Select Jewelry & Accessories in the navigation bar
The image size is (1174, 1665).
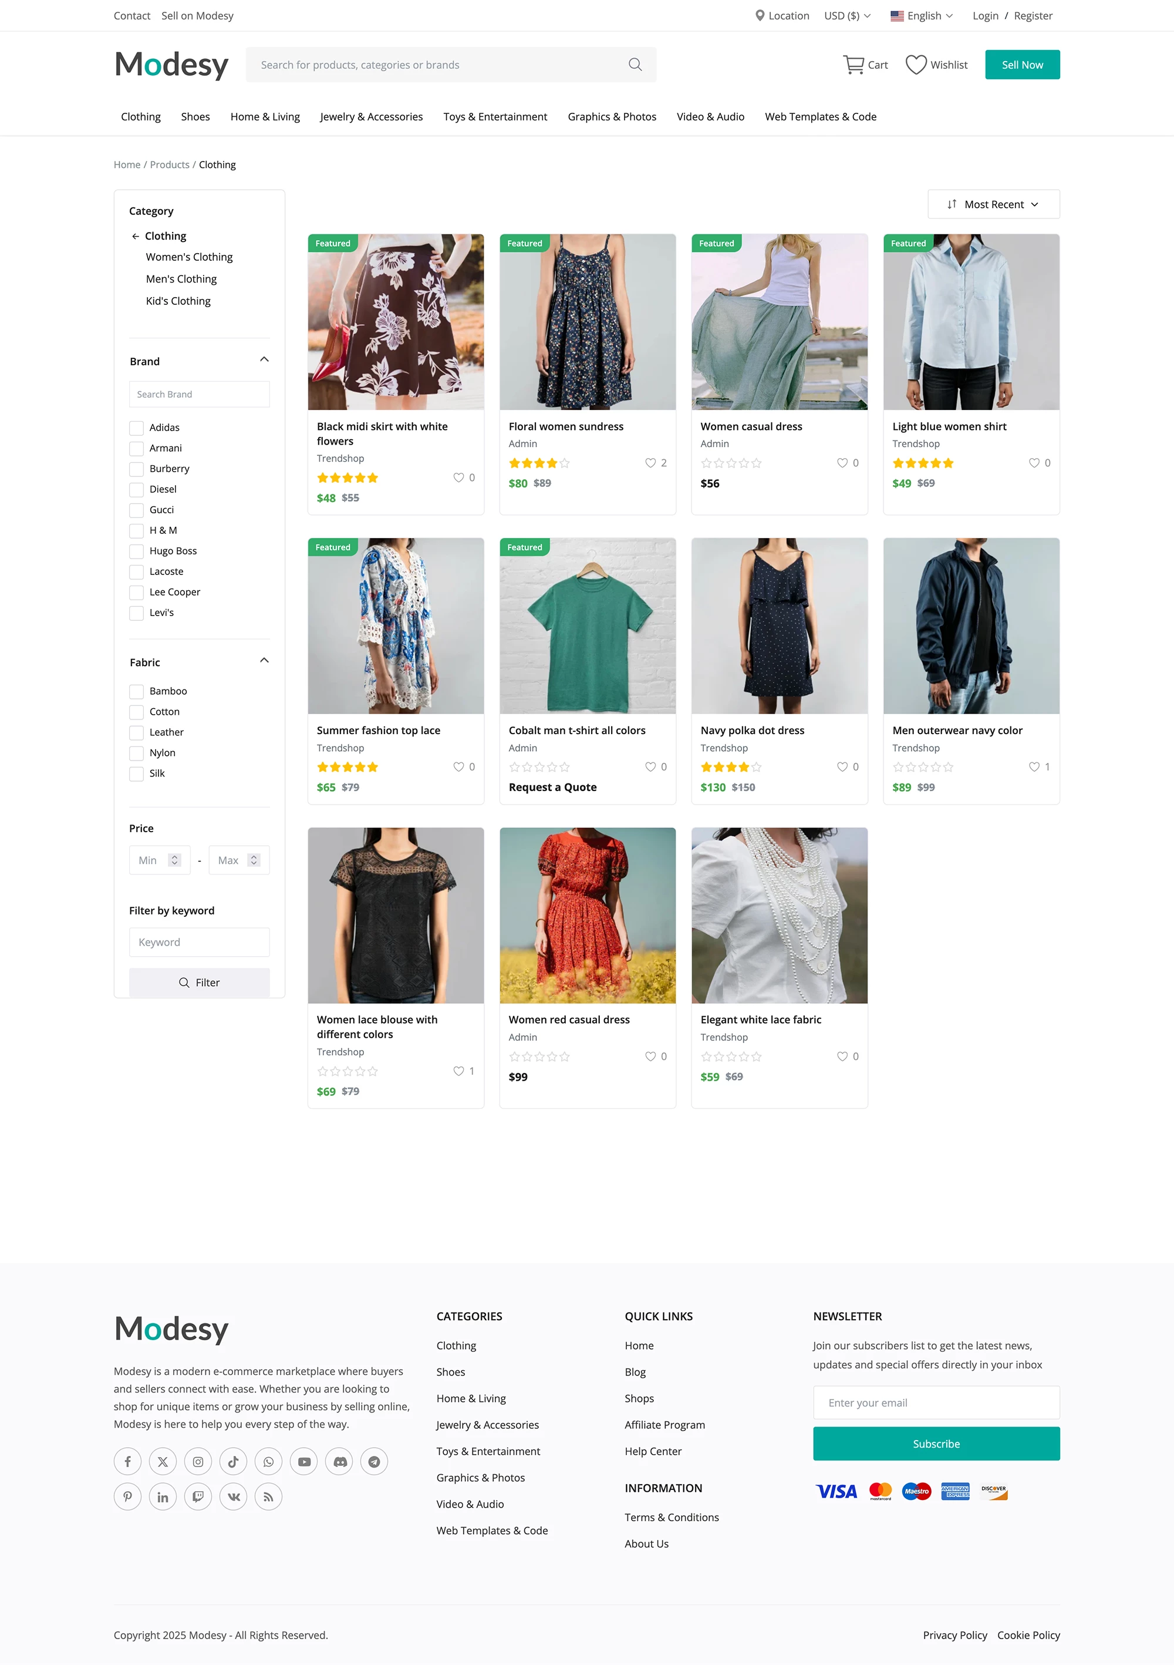tap(372, 117)
